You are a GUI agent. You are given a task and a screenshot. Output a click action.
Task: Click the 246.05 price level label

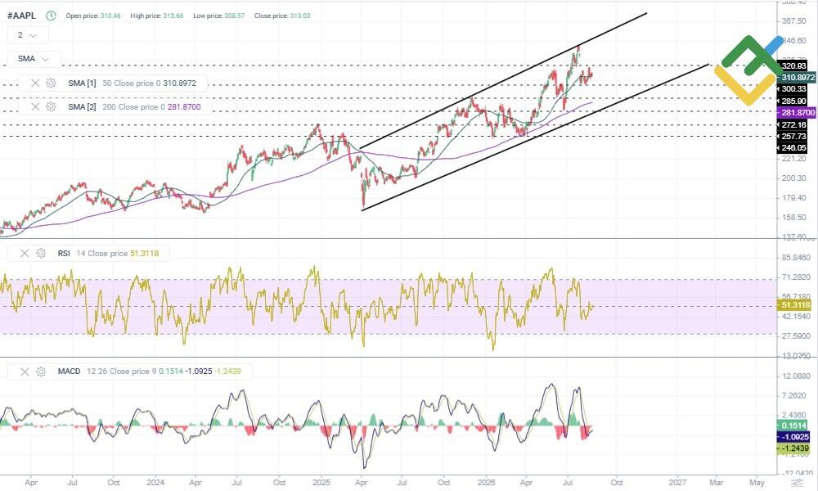click(x=793, y=147)
